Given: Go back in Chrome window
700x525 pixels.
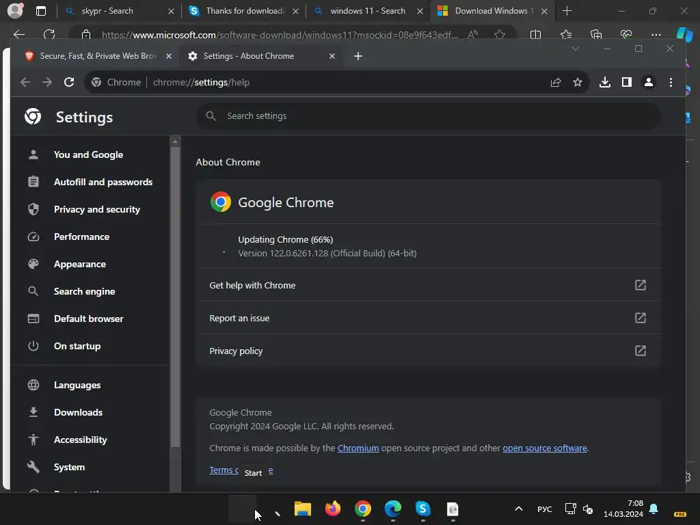Looking at the screenshot, I should [x=25, y=82].
